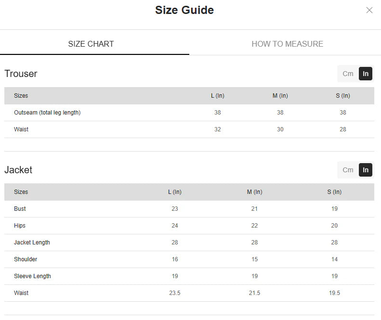Image resolution: width=381 pixels, height=320 pixels.
Task: Click Jacket table's M (In) column header
Action: click(x=254, y=192)
